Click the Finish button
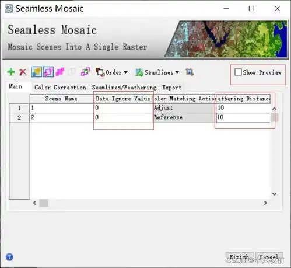 239,257
